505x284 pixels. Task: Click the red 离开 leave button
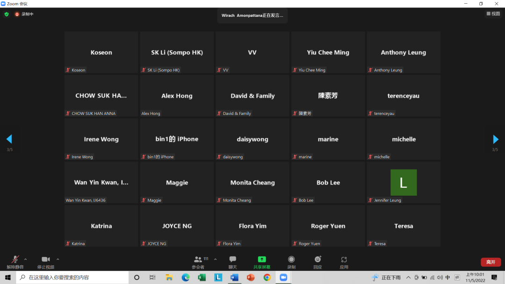[491, 262]
